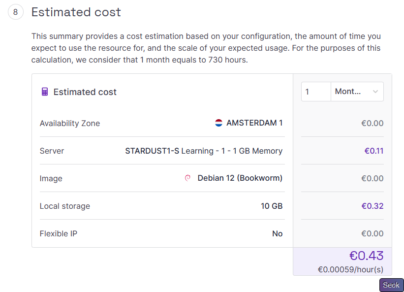Click the Availability Zone row label
The image size is (404, 292).
pos(70,123)
